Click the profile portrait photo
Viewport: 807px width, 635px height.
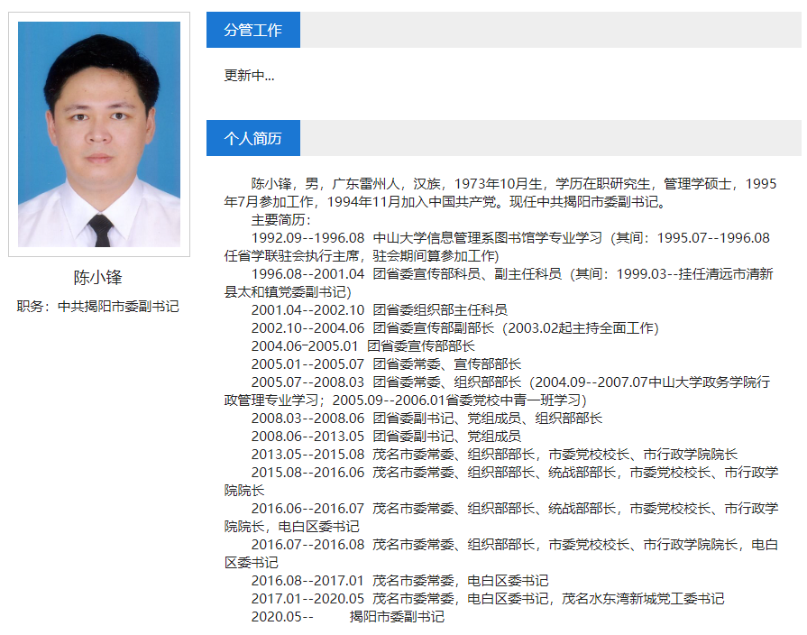pos(99,134)
